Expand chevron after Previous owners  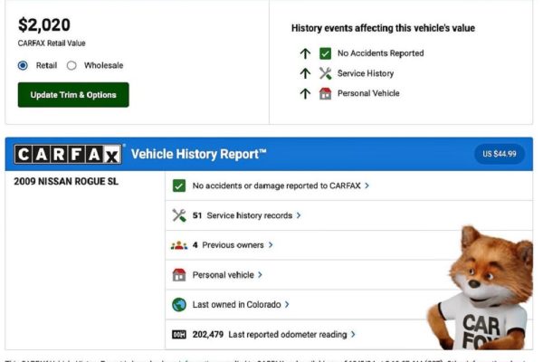pyautogui.click(x=271, y=245)
